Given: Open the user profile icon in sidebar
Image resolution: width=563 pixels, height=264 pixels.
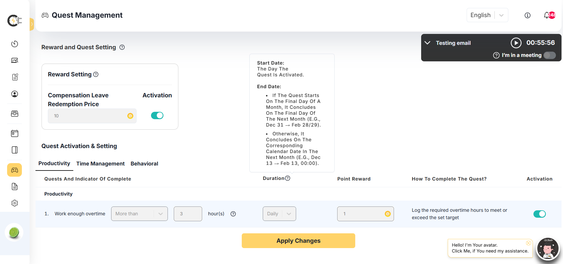Looking at the screenshot, I should coord(14,94).
